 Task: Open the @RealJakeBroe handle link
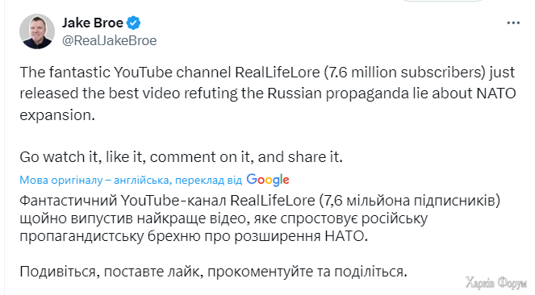(109, 40)
